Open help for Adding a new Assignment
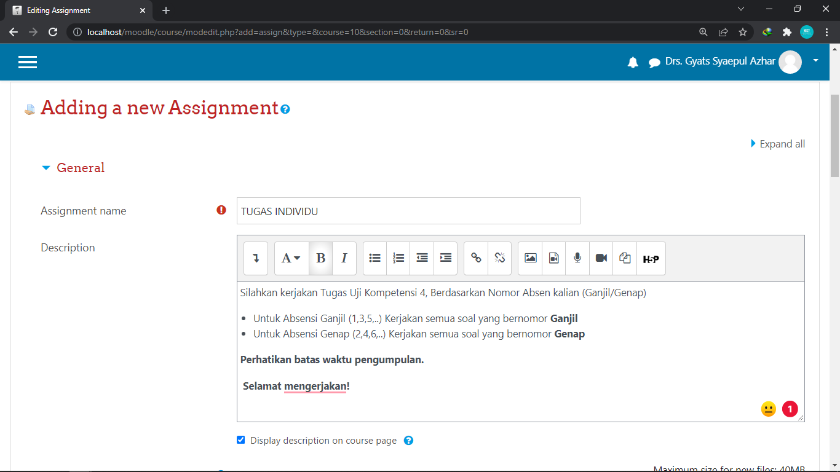This screenshot has width=840, height=472. click(x=285, y=109)
